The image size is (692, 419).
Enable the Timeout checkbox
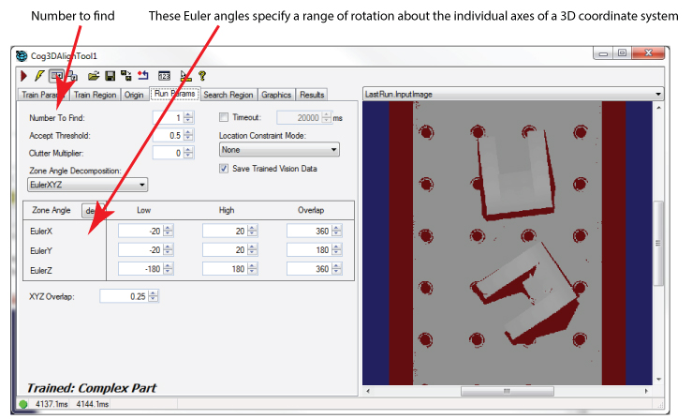pos(224,117)
